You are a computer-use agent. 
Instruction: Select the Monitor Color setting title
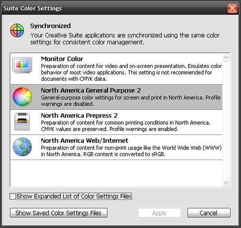pyautogui.click(x=62, y=59)
